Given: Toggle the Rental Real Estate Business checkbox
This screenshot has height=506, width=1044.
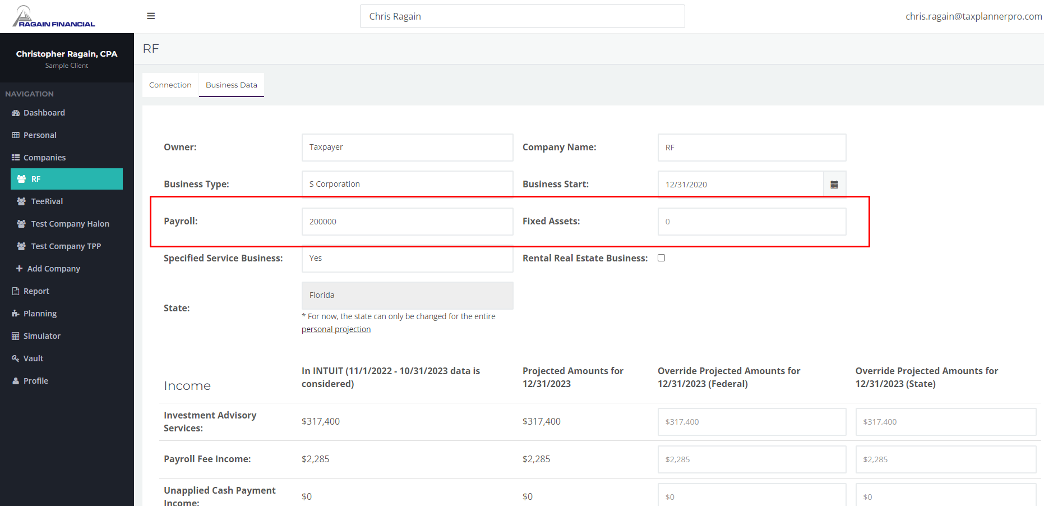Looking at the screenshot, I should coord(662,258).
